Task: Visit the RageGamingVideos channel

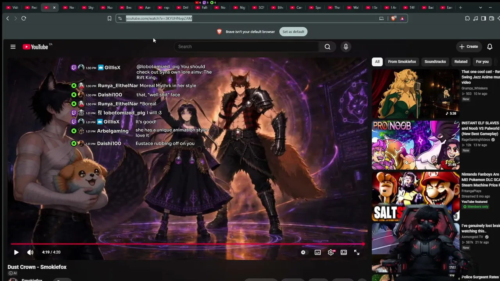Action: click(x=476, y=140)
